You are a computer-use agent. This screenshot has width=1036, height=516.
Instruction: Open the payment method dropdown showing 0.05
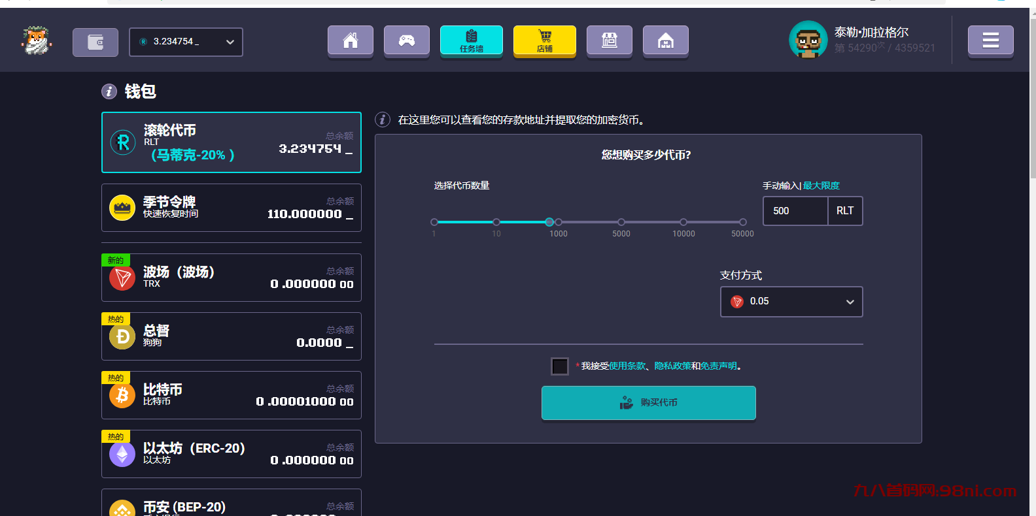click(791, 302)
